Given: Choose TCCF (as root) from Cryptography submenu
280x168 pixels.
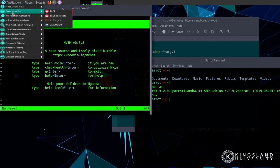Looking at the screenshot, I should 58,16.
